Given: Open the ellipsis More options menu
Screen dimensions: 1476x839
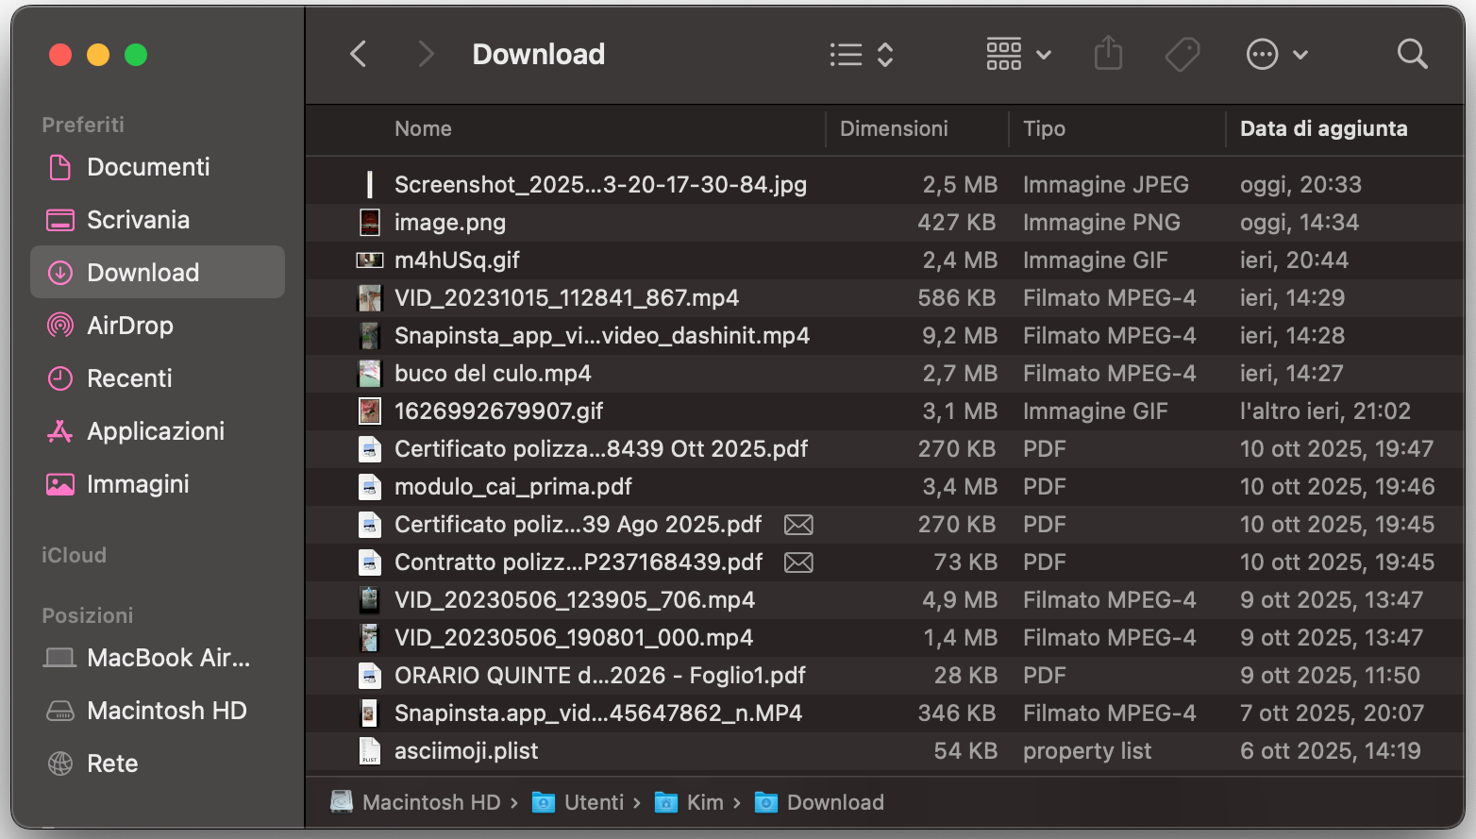Looking at the screenshot, I should point(1277,54).
